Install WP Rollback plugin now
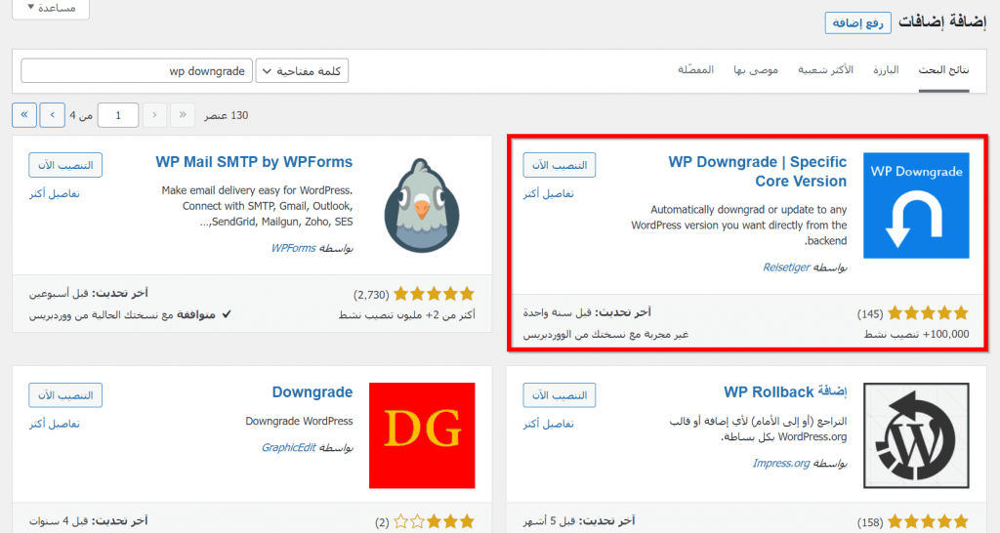The image size is (1000, 533). click(x=560, y=394)
